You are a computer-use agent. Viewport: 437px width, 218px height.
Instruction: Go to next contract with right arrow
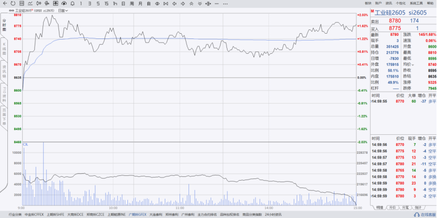tap(183, 4)
